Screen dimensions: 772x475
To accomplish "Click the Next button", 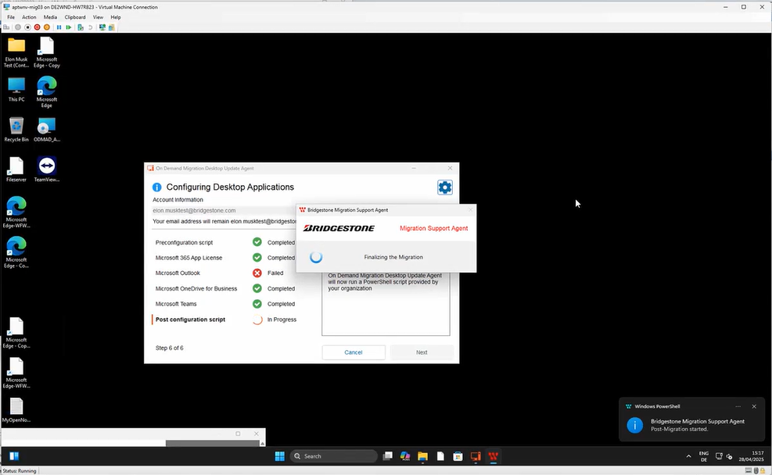I will coord(422,352).
